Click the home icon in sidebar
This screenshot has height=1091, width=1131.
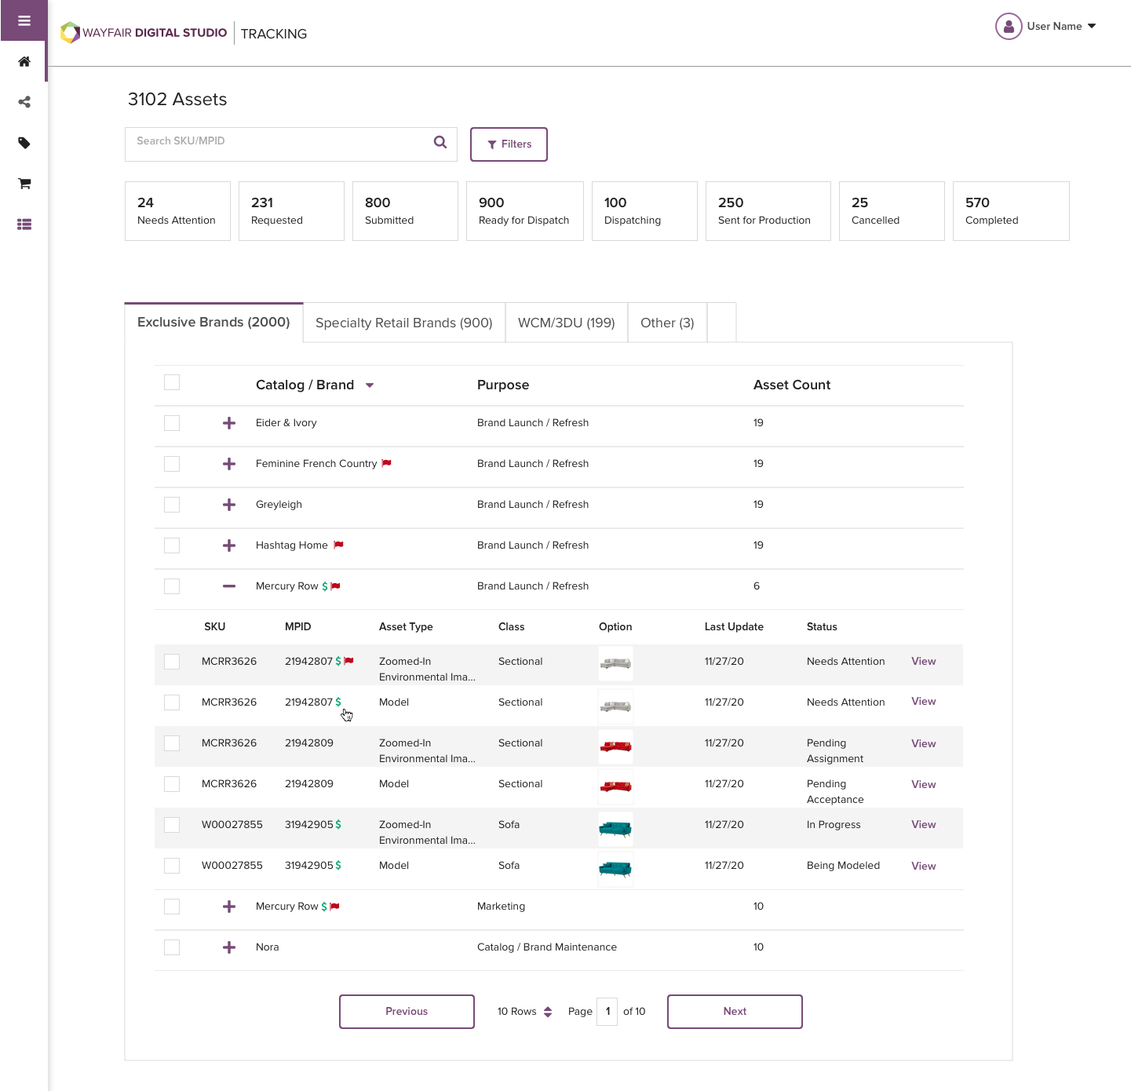pyautogui.click(x=24, y=61)
